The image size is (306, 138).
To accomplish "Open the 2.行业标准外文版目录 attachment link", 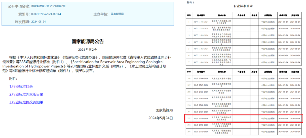I will 26,95.
